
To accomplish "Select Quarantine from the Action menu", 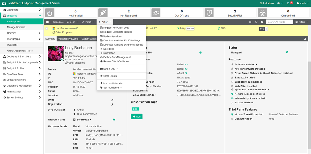I will pyautogui.click(x=122, y=53).
